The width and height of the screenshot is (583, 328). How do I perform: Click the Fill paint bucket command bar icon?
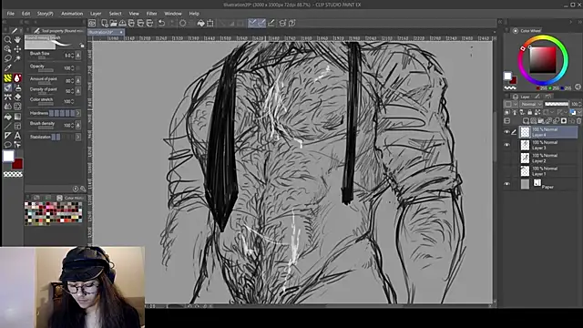point(200,23)
